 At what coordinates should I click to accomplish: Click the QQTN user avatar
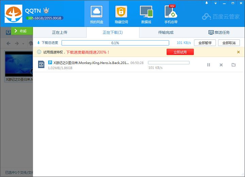click(x=13, y=13)
